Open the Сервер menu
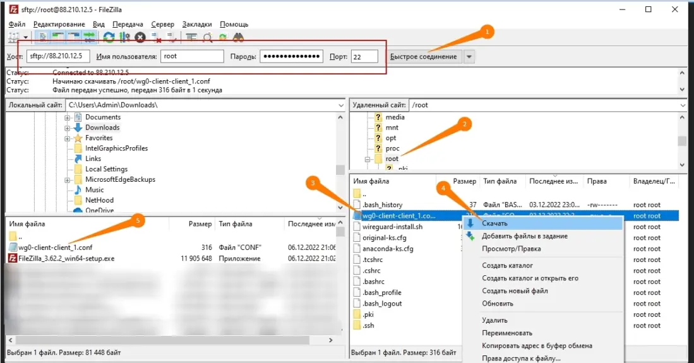694x363 pixels. point(163,24)
